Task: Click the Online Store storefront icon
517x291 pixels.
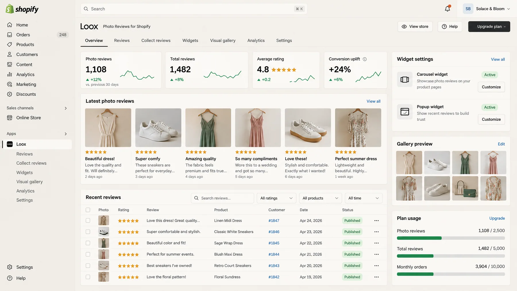Action: click(10, 118)
